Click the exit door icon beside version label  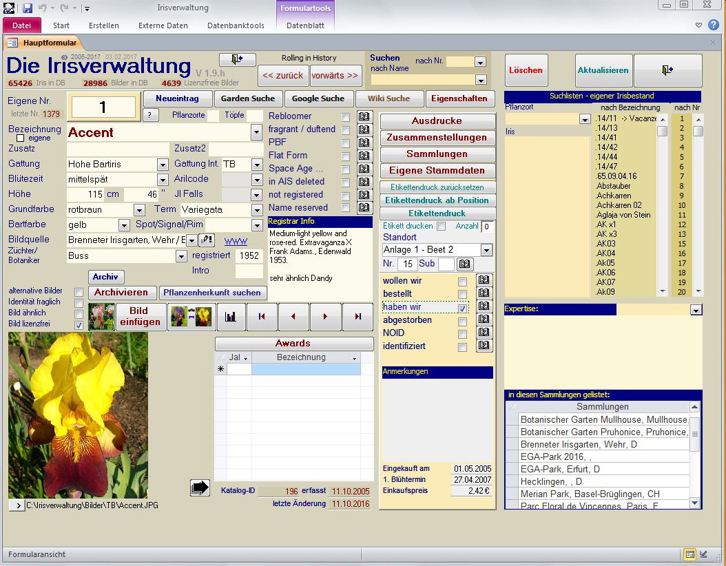(x=237, y=59)
